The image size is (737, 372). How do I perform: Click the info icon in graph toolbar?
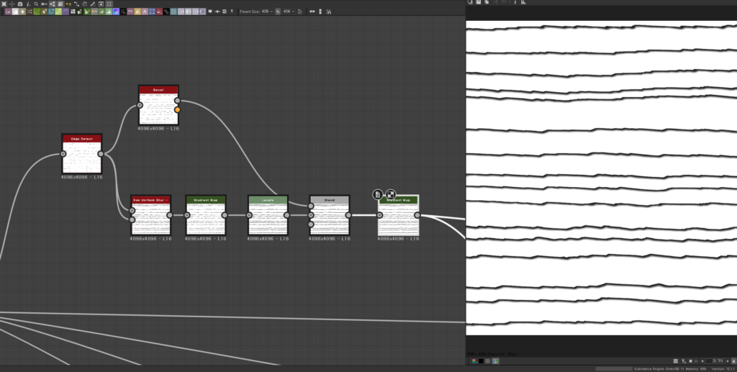[28, 4]
